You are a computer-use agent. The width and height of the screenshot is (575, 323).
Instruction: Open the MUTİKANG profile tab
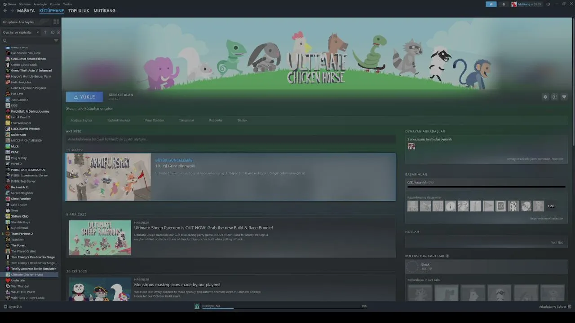pos(105,11)
